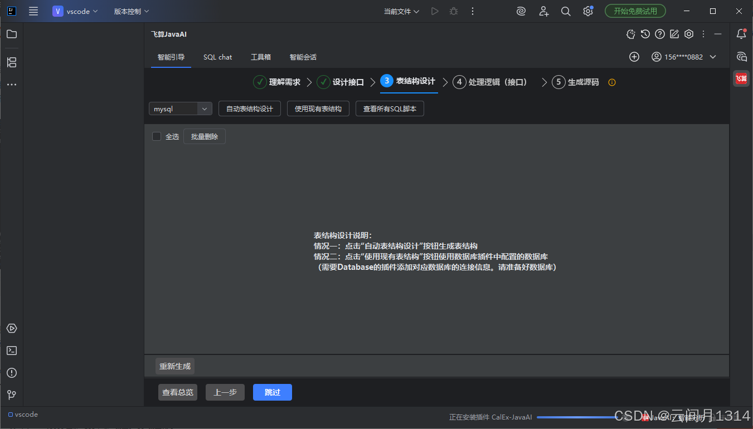Click the vscode status bar breadcrumb
This screenshot has height=429, width=753.
(23, 415)
